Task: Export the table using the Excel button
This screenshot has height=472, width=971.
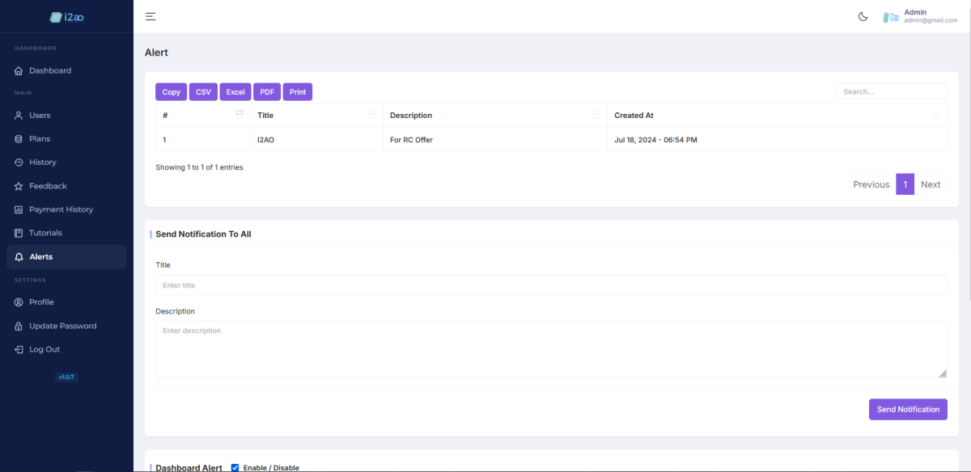Action: (x=235, y=92)
